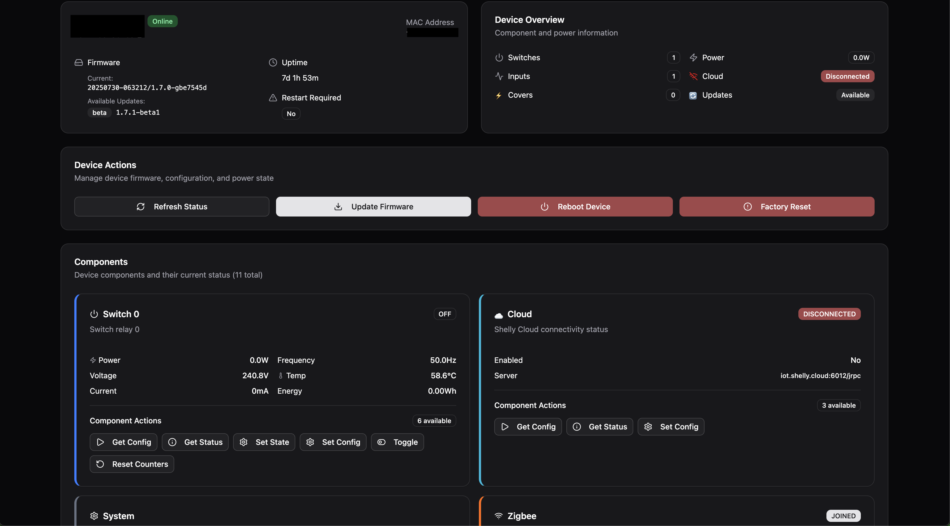Click the OFF badge on Switch 0

click(x=445, y=314)
